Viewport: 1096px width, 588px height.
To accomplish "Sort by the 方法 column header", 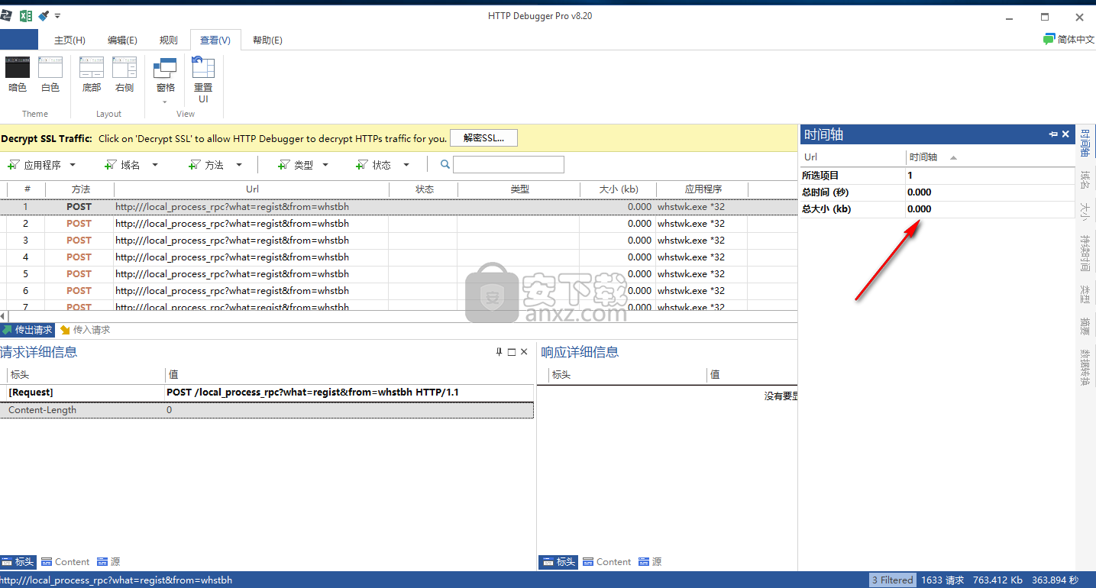I will [x=80, y=189].
